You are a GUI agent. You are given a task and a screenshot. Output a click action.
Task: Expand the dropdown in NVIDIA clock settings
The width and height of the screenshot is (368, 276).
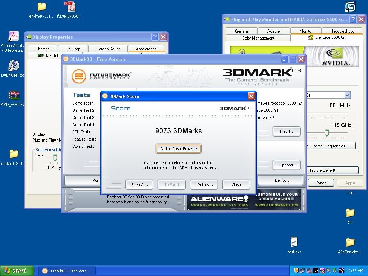tap(348, 95)
